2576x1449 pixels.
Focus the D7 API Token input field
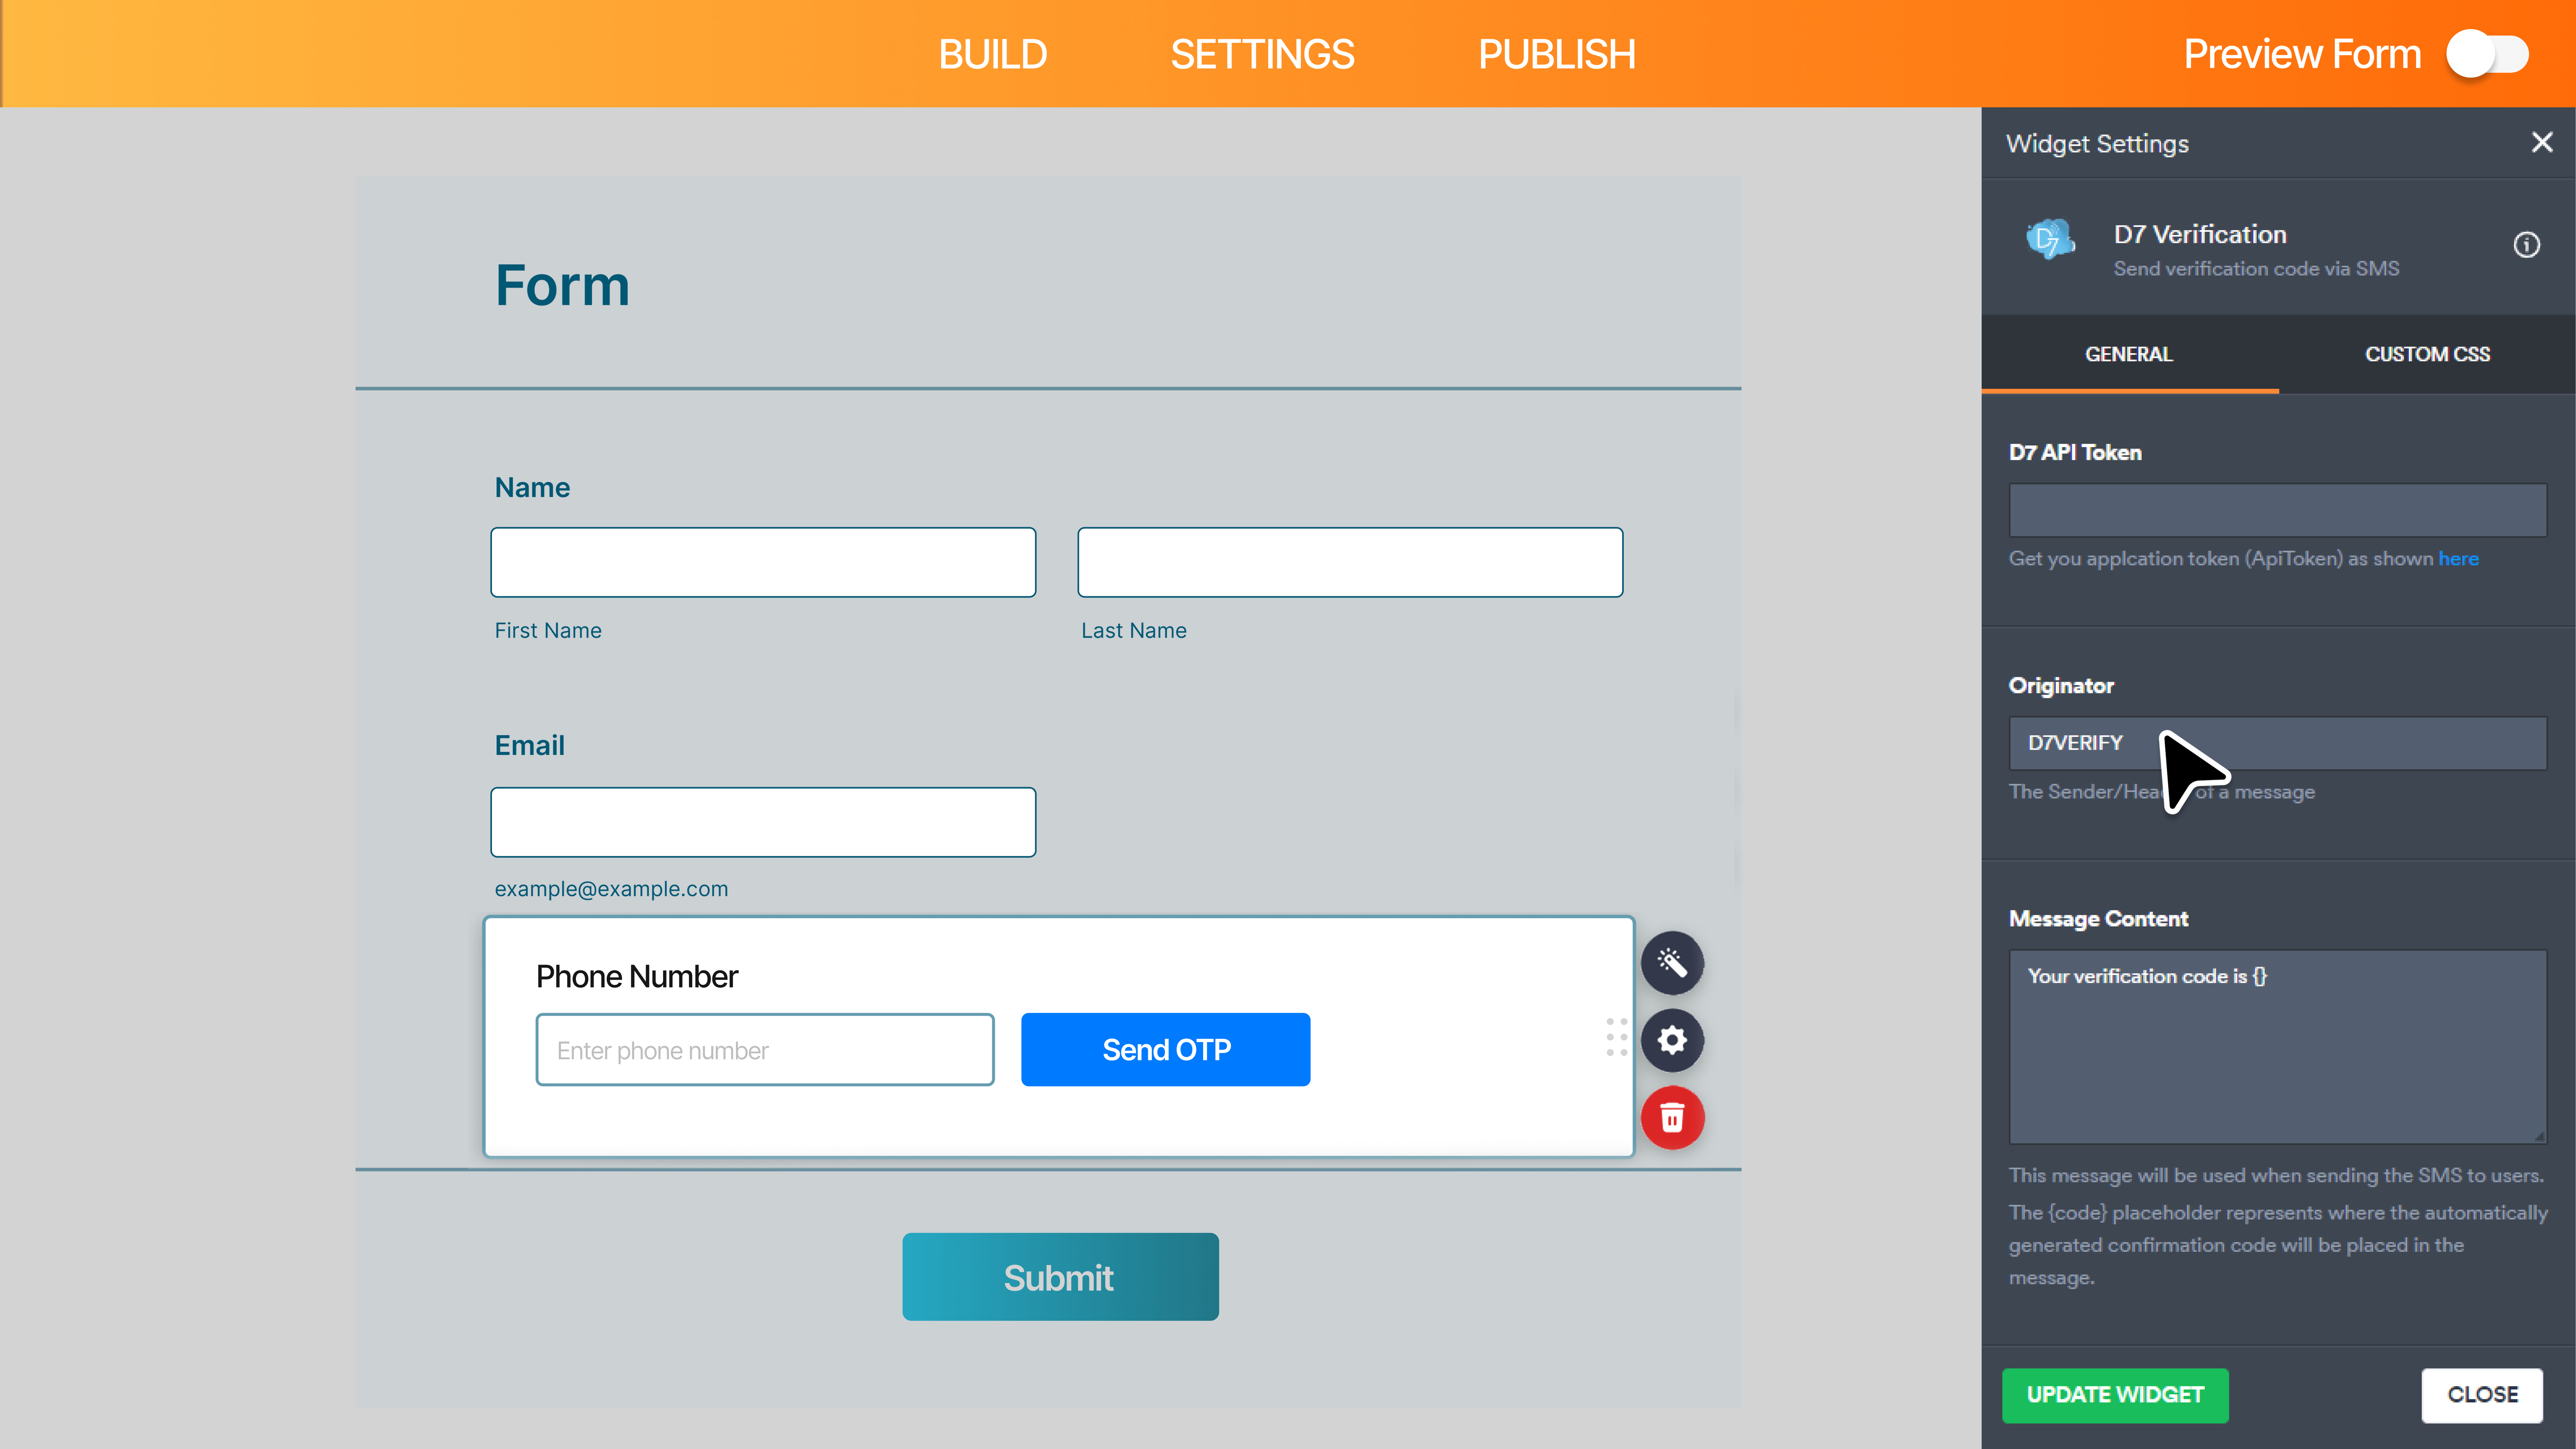click(2277, 511)
